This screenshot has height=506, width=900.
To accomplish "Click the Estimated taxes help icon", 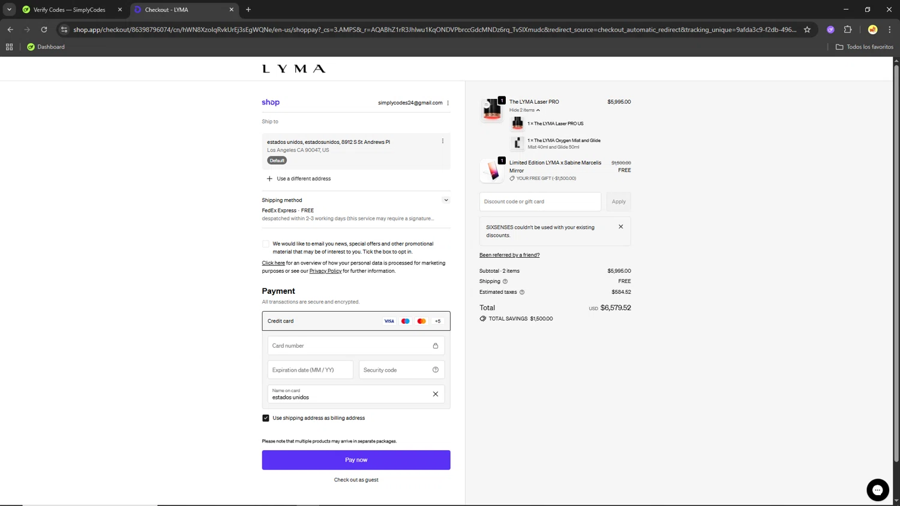I will pos(522,293).
